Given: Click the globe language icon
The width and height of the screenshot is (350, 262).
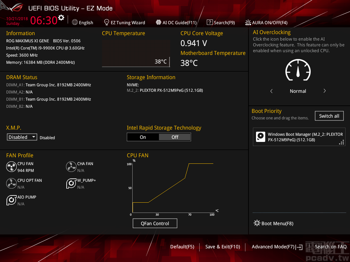Looking at the screenshot, I should (75, 22).
